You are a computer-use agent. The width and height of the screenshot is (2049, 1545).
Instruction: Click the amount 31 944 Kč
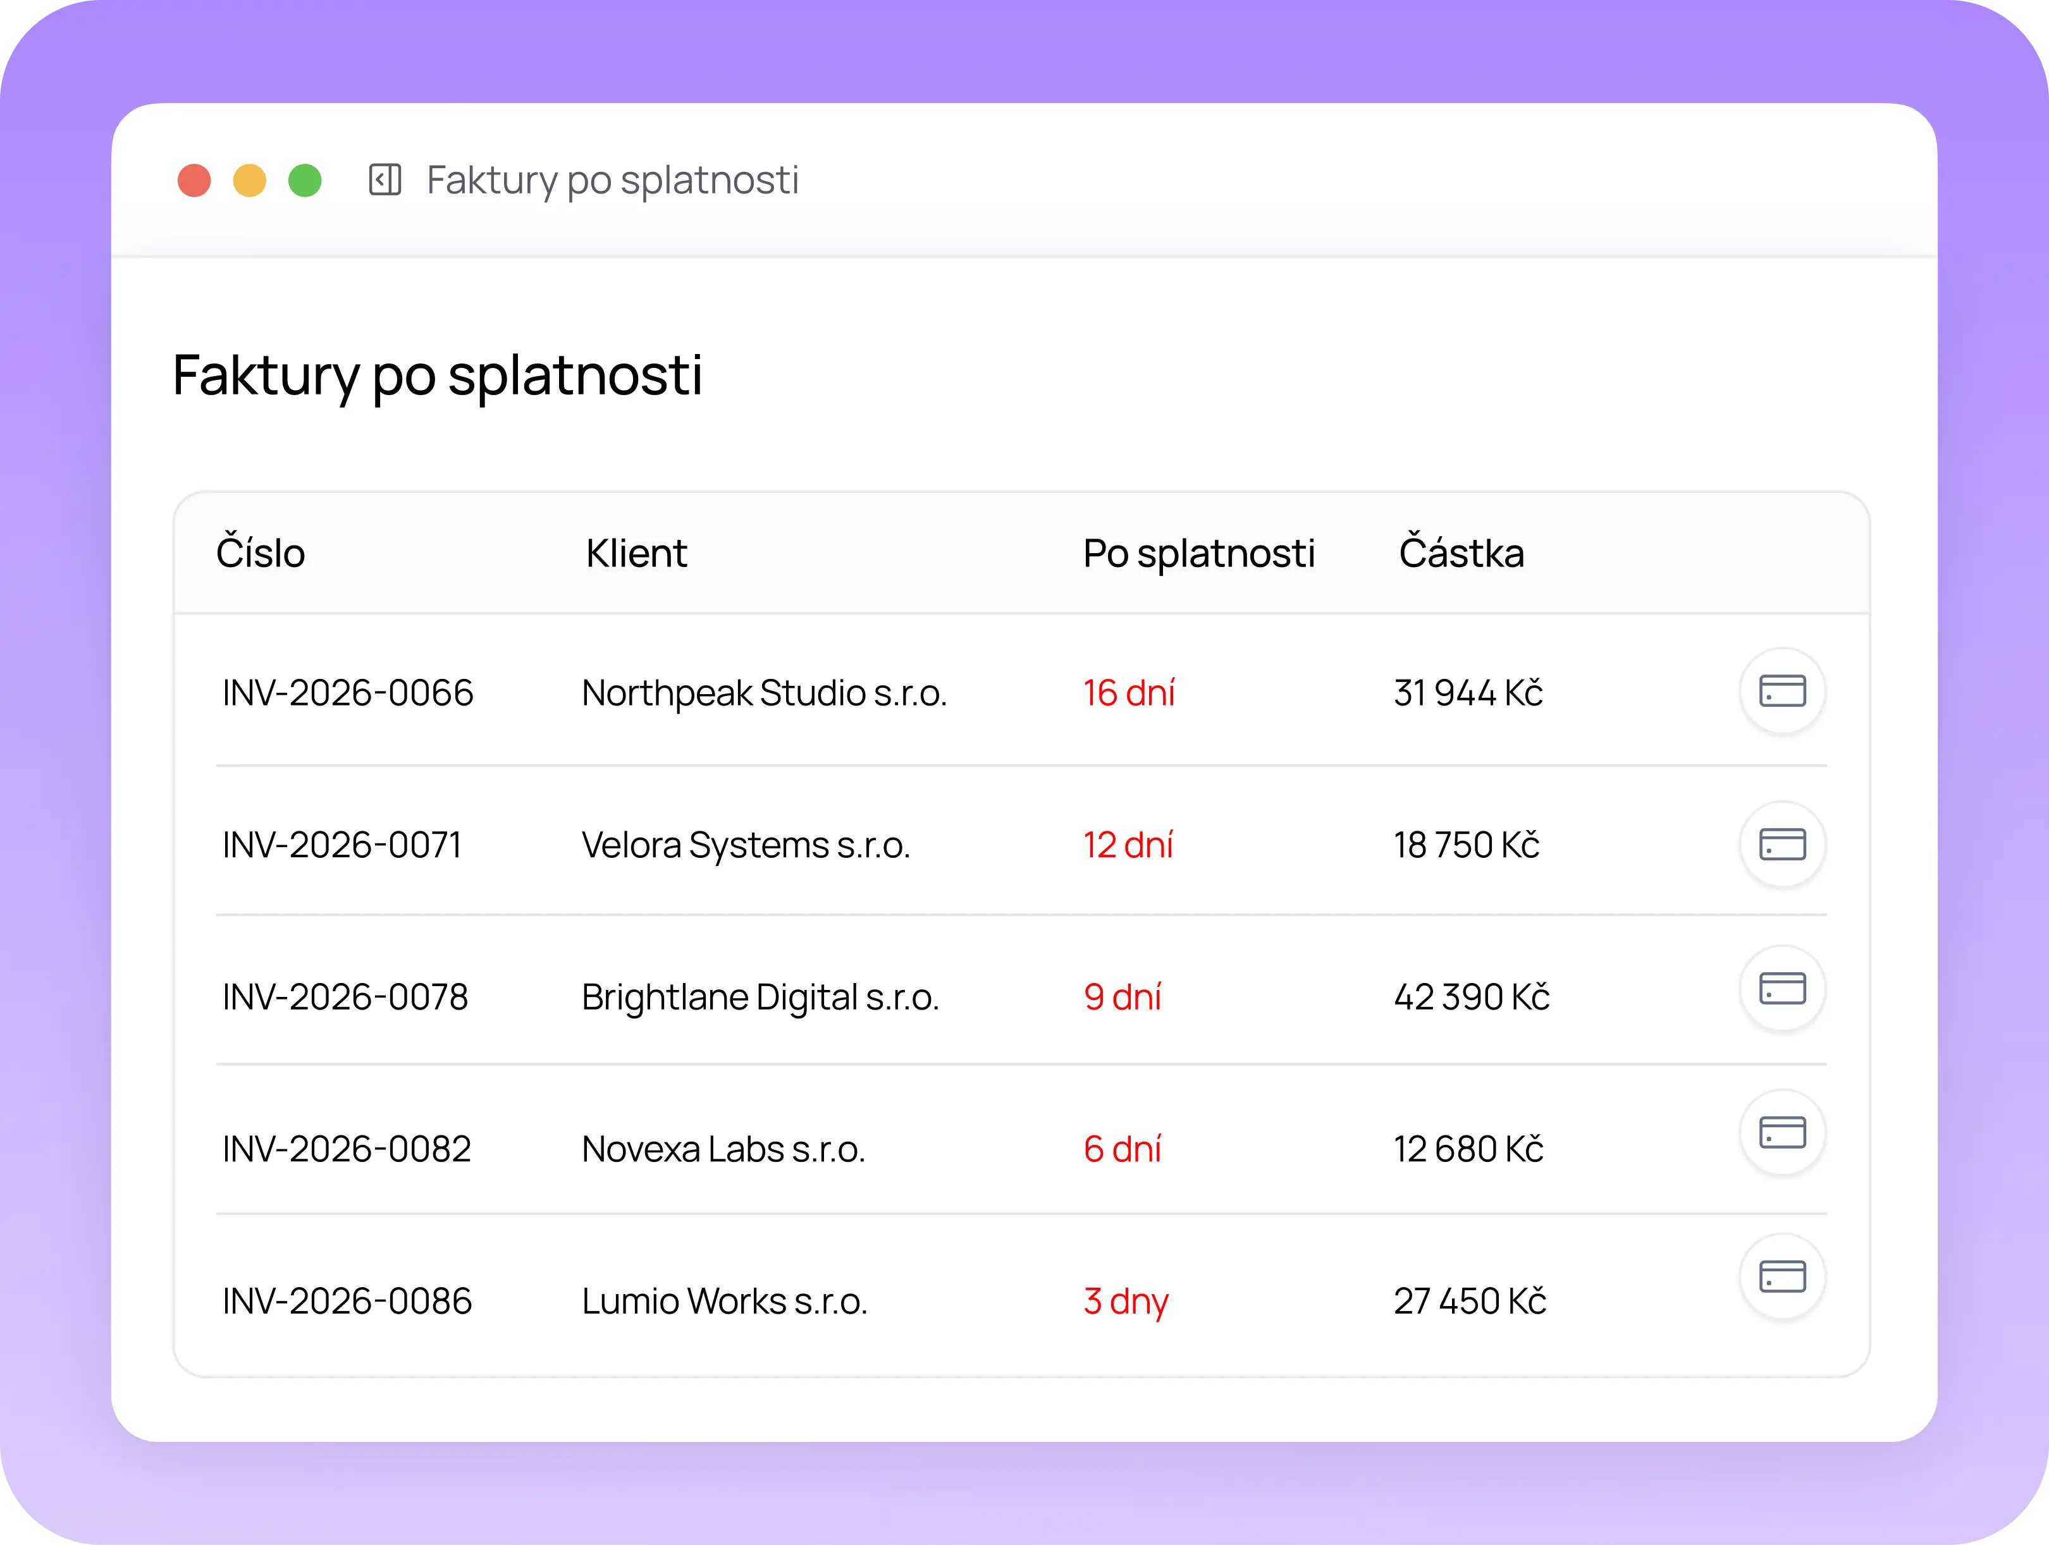click(x=1468, y=692)
